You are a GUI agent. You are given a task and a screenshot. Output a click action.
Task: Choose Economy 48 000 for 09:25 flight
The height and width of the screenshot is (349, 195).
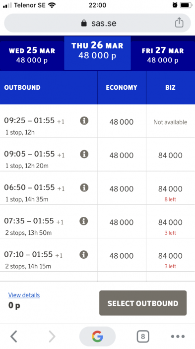(x=122, y=122)
